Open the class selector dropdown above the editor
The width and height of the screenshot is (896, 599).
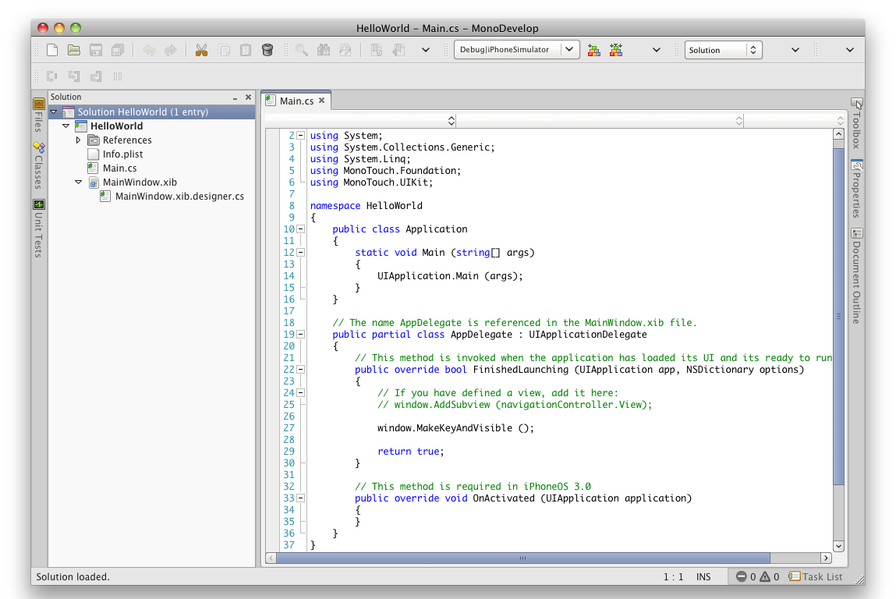360,121
